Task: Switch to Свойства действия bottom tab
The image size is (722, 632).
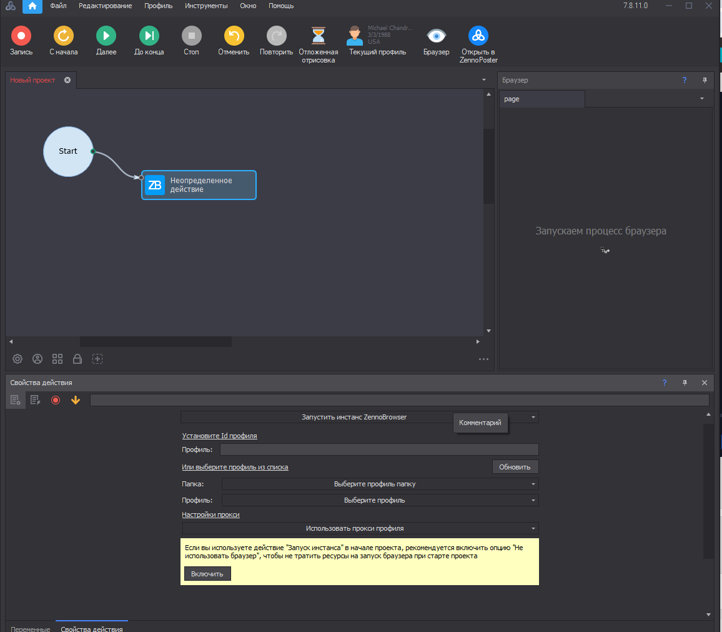Action: click(92, 628)
